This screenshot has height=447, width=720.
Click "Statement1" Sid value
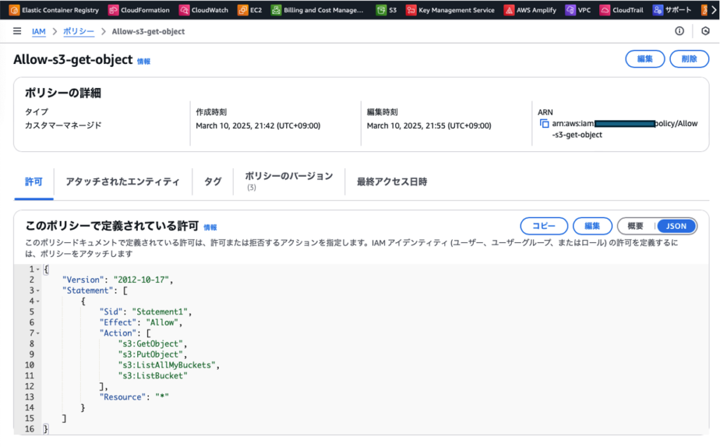pyautogui.click(x=160, y=312)
